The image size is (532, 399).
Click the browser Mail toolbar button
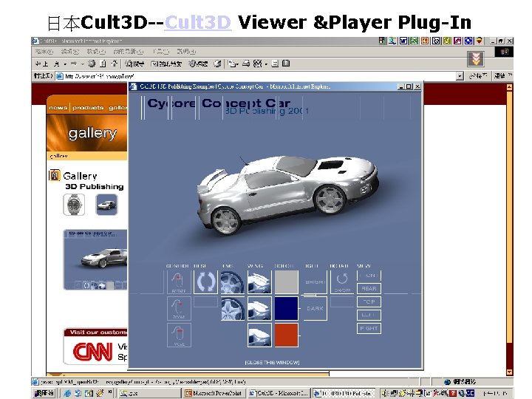[233, 64]
